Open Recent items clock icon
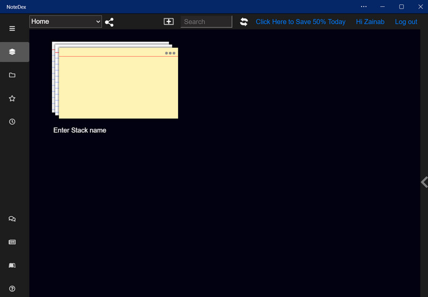428x297 pixels. [x=12, y=121]
